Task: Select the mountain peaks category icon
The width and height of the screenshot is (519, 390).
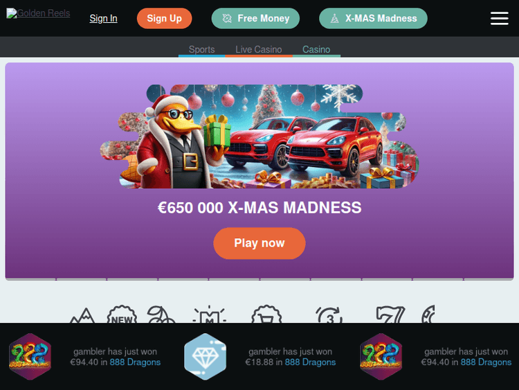Action: point(83,315)
